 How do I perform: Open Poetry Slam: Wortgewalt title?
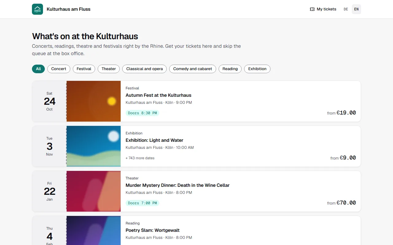coord(153,230)
